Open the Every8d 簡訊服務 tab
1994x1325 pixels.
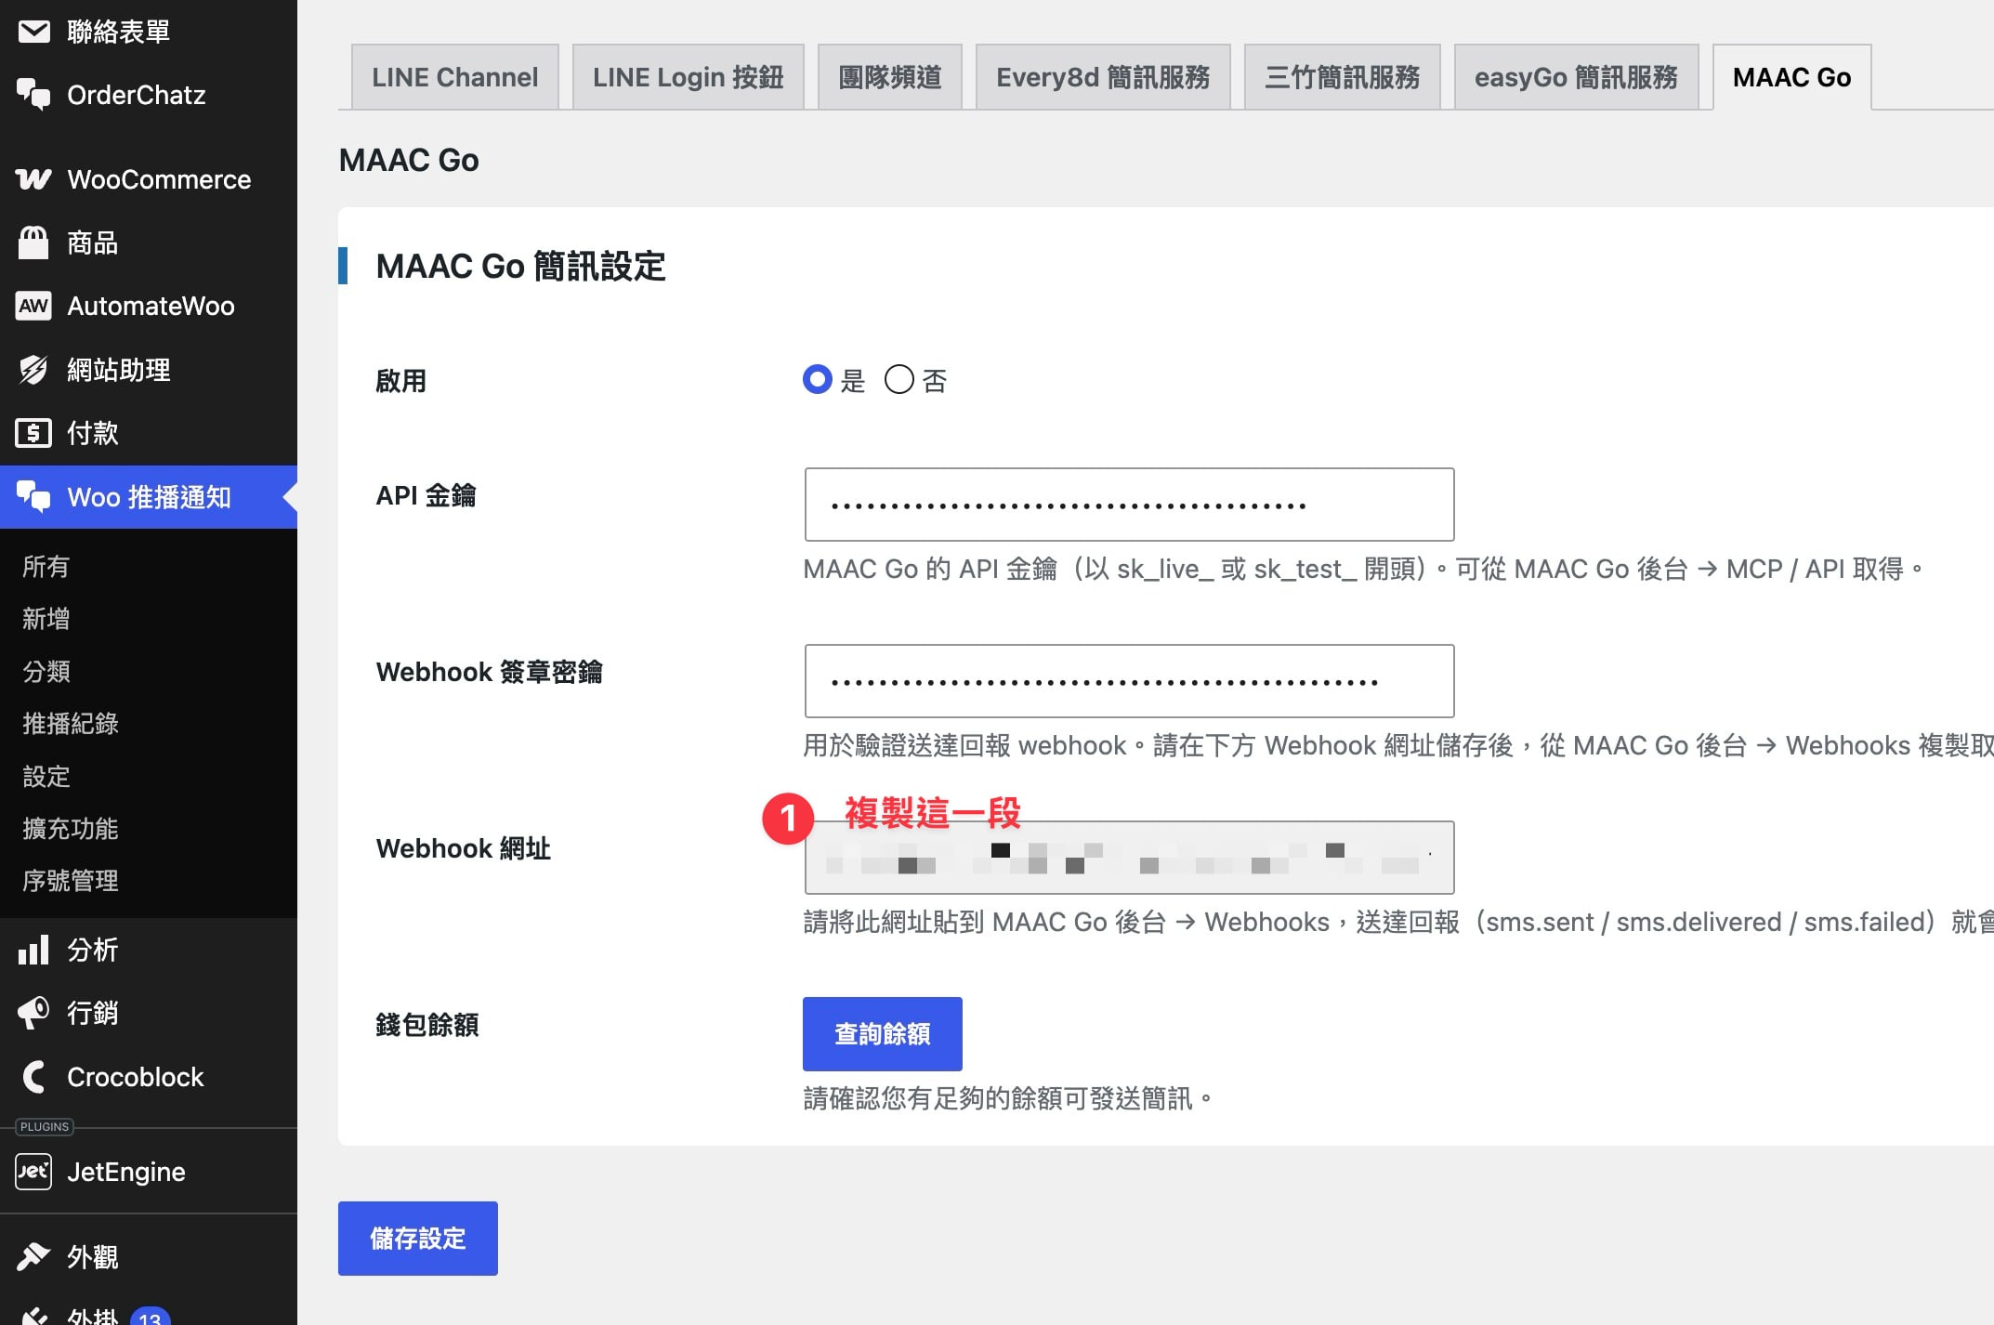1103,77
